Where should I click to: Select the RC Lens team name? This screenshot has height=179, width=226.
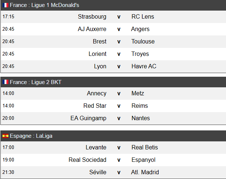(143, 17)
